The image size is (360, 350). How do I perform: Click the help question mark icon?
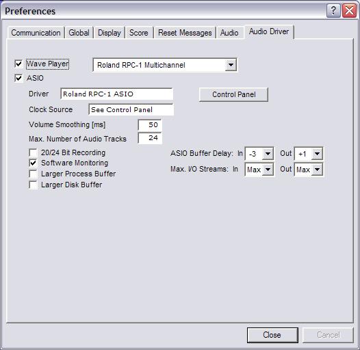pos(333,11)
